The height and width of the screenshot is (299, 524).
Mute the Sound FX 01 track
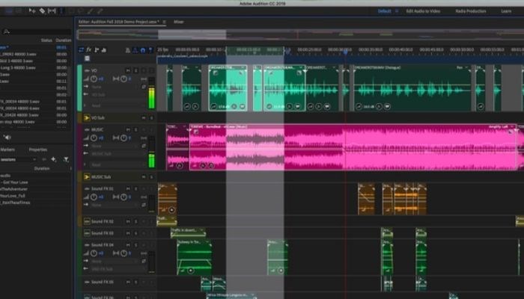(x=128, y=189)
